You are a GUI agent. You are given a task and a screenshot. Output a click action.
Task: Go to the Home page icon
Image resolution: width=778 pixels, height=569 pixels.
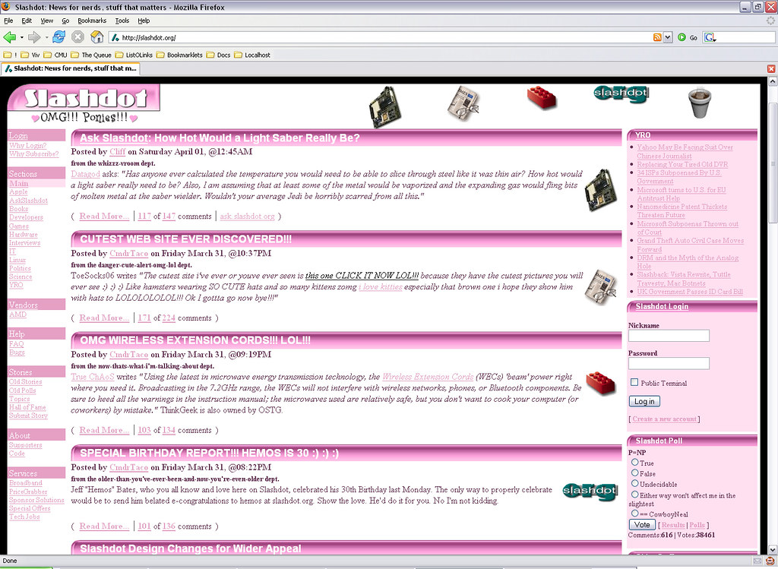tap(96, 37)
